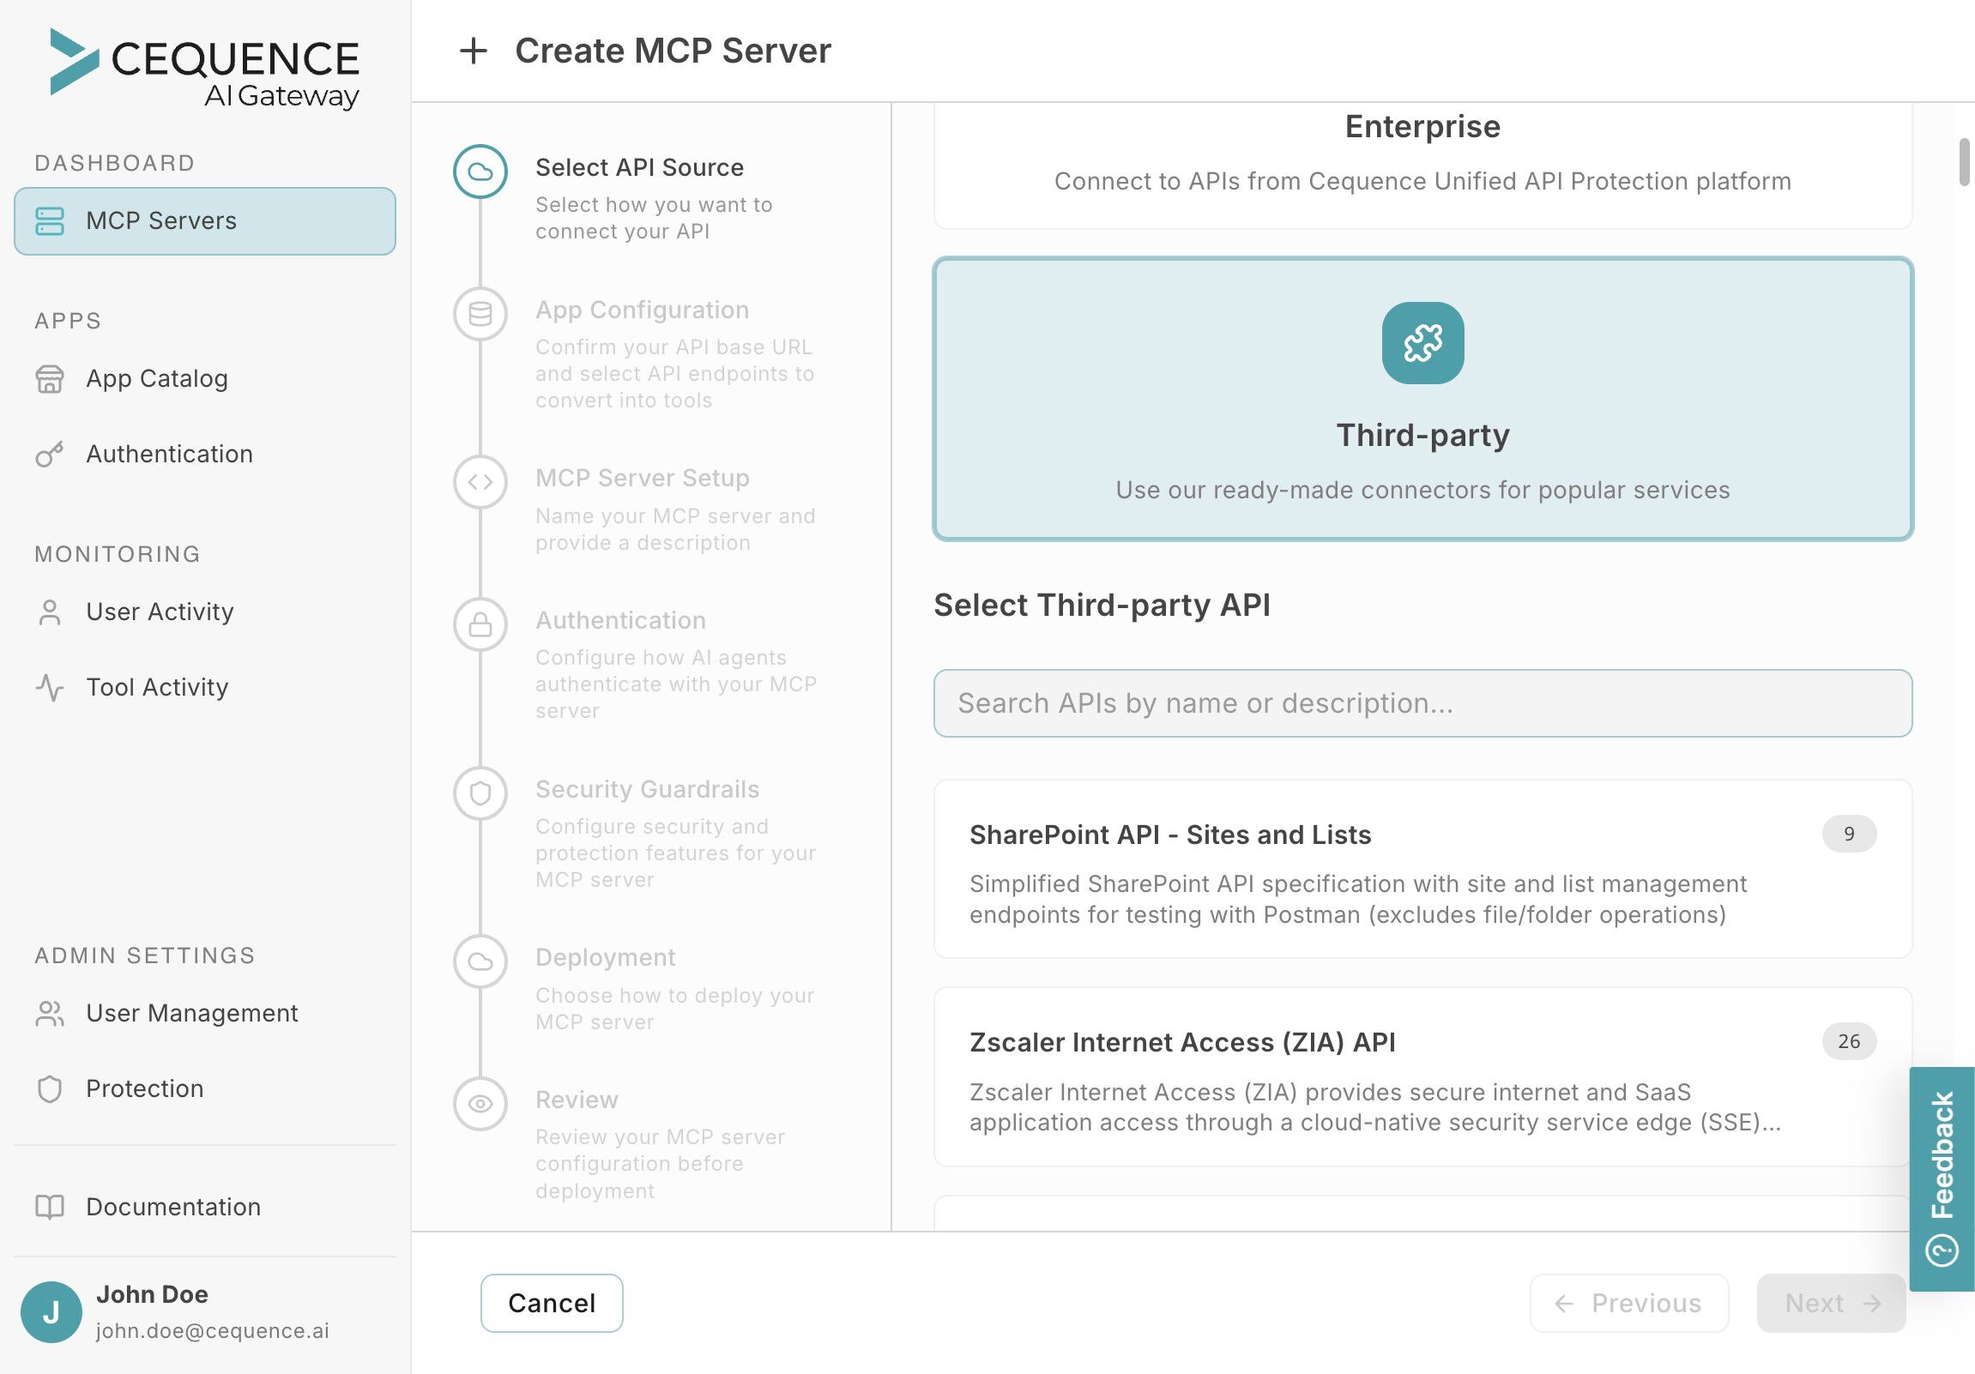This screenshot has height=1374, width=1975.
Task: Click the App Configuration database step icon
Action: pyautogui.click(x=480, y=314)
